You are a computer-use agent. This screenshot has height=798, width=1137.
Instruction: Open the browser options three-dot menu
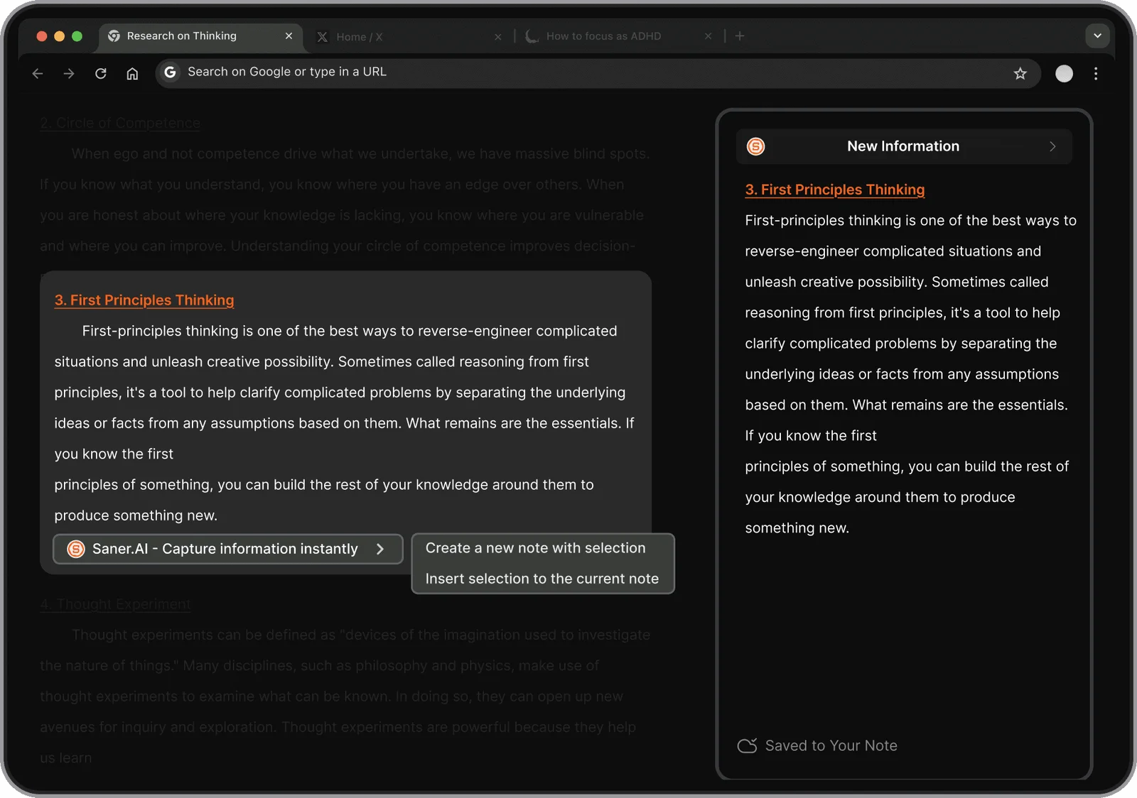tap(1096, 73)
